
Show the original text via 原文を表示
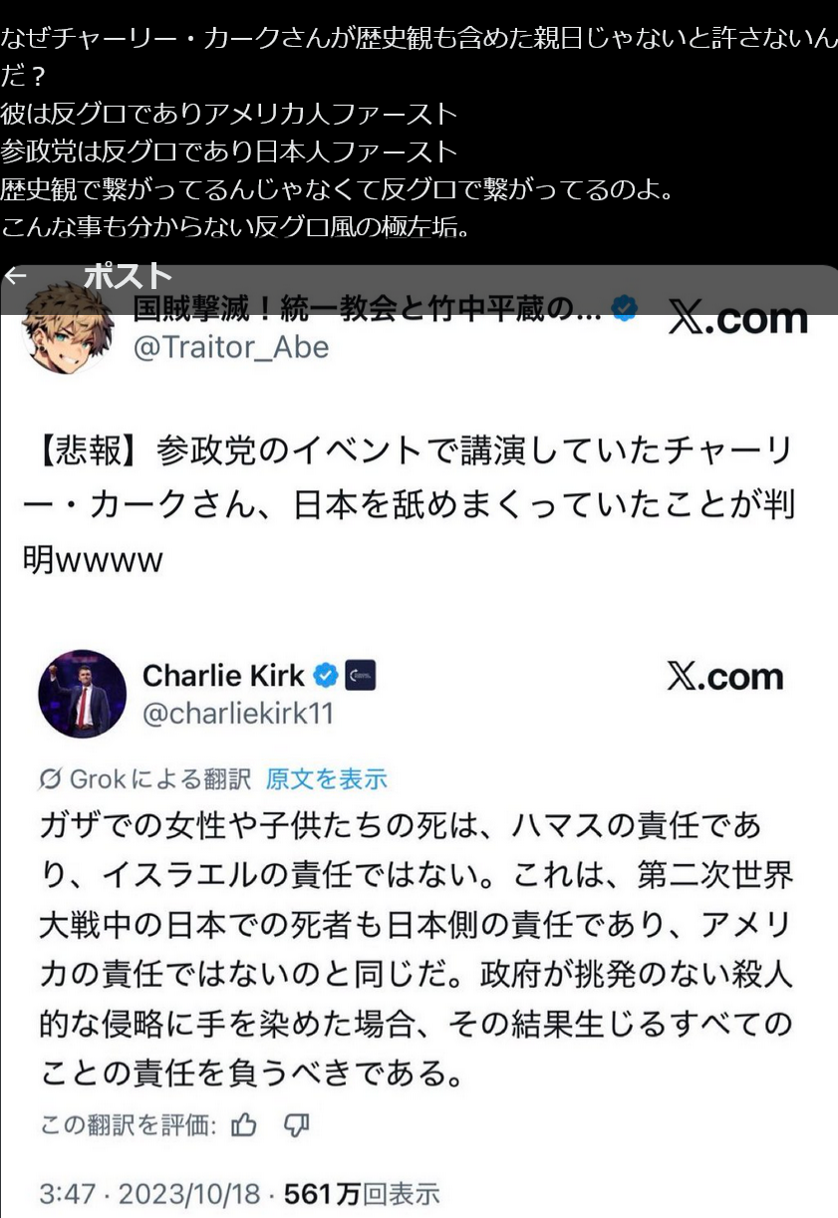click(x=327, y=778)
